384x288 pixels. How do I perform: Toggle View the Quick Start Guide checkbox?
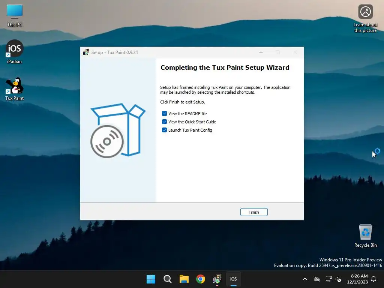[164, 122]
